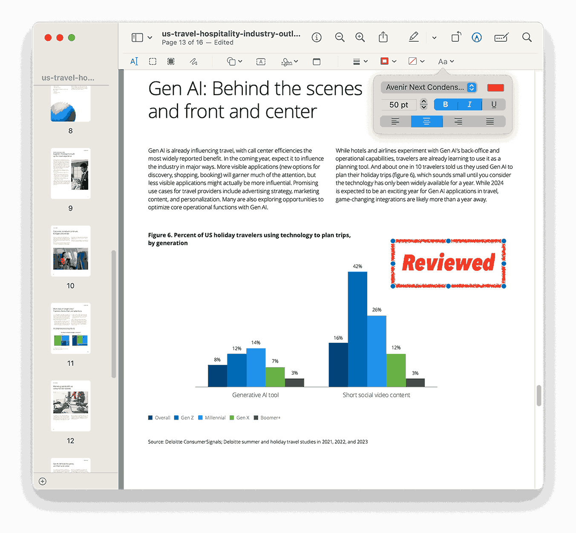576x533 pixels.
Task: Use the Smart Lasso selection tool
Action: click(170, 61)
